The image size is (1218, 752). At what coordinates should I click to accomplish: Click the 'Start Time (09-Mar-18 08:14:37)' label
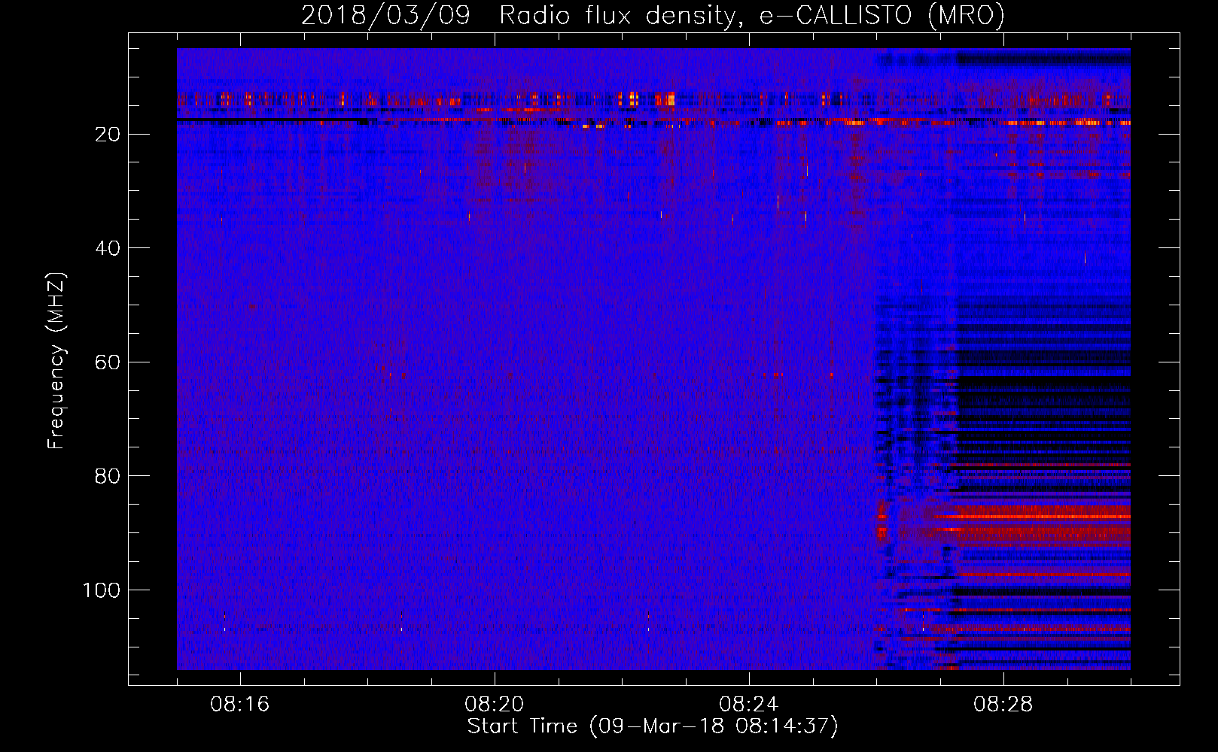653,726
